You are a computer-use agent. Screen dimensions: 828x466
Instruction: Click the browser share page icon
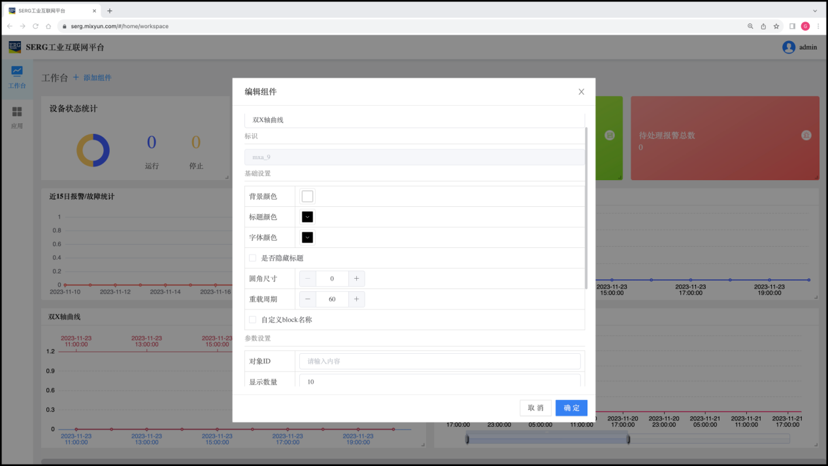coord(763,26)
